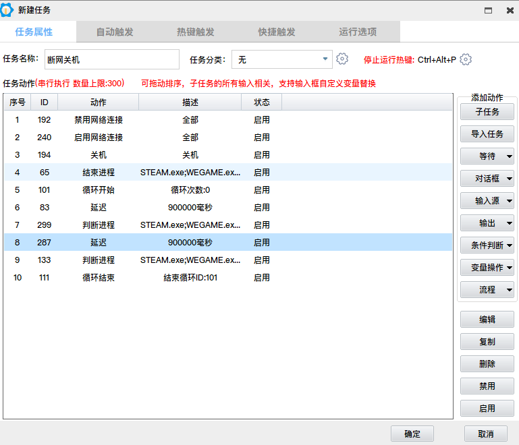519x445 pixels.
Task: Open the 运行选项 tab
Action: point(358,32)
